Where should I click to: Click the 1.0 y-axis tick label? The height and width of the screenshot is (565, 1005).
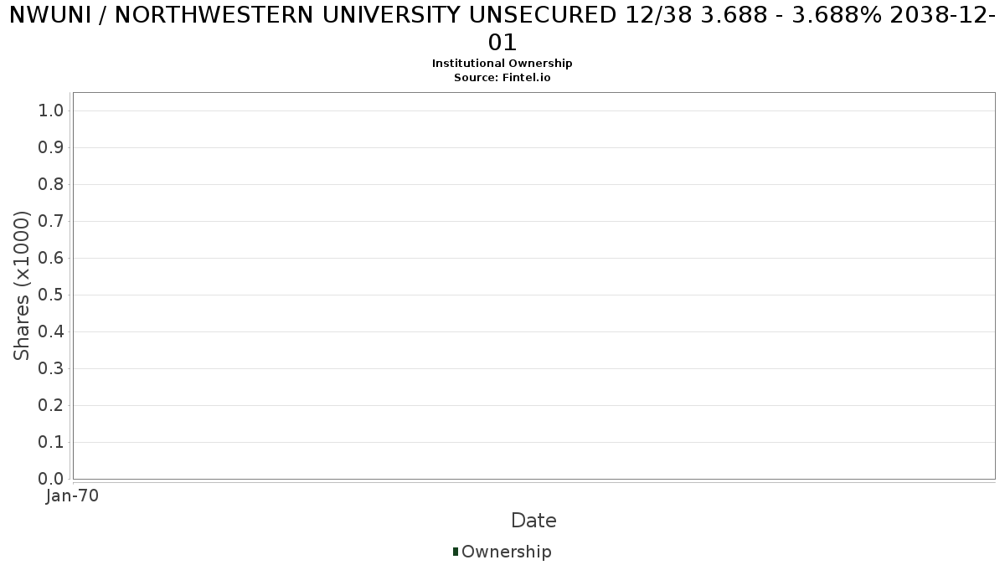point(51,111)
